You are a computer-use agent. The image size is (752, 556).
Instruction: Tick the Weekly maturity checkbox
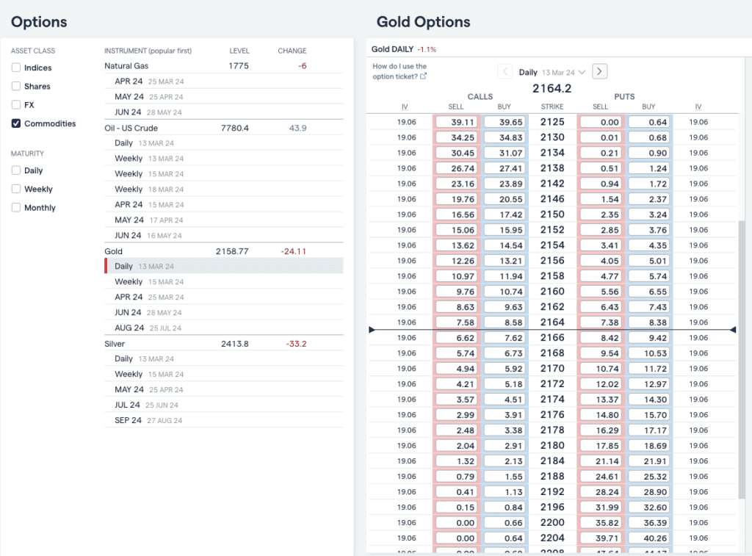[x=16, y=189]
